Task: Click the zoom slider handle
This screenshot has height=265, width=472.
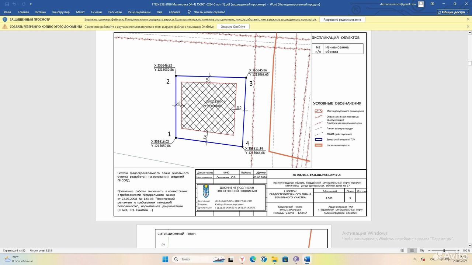Action: [444, 251]
